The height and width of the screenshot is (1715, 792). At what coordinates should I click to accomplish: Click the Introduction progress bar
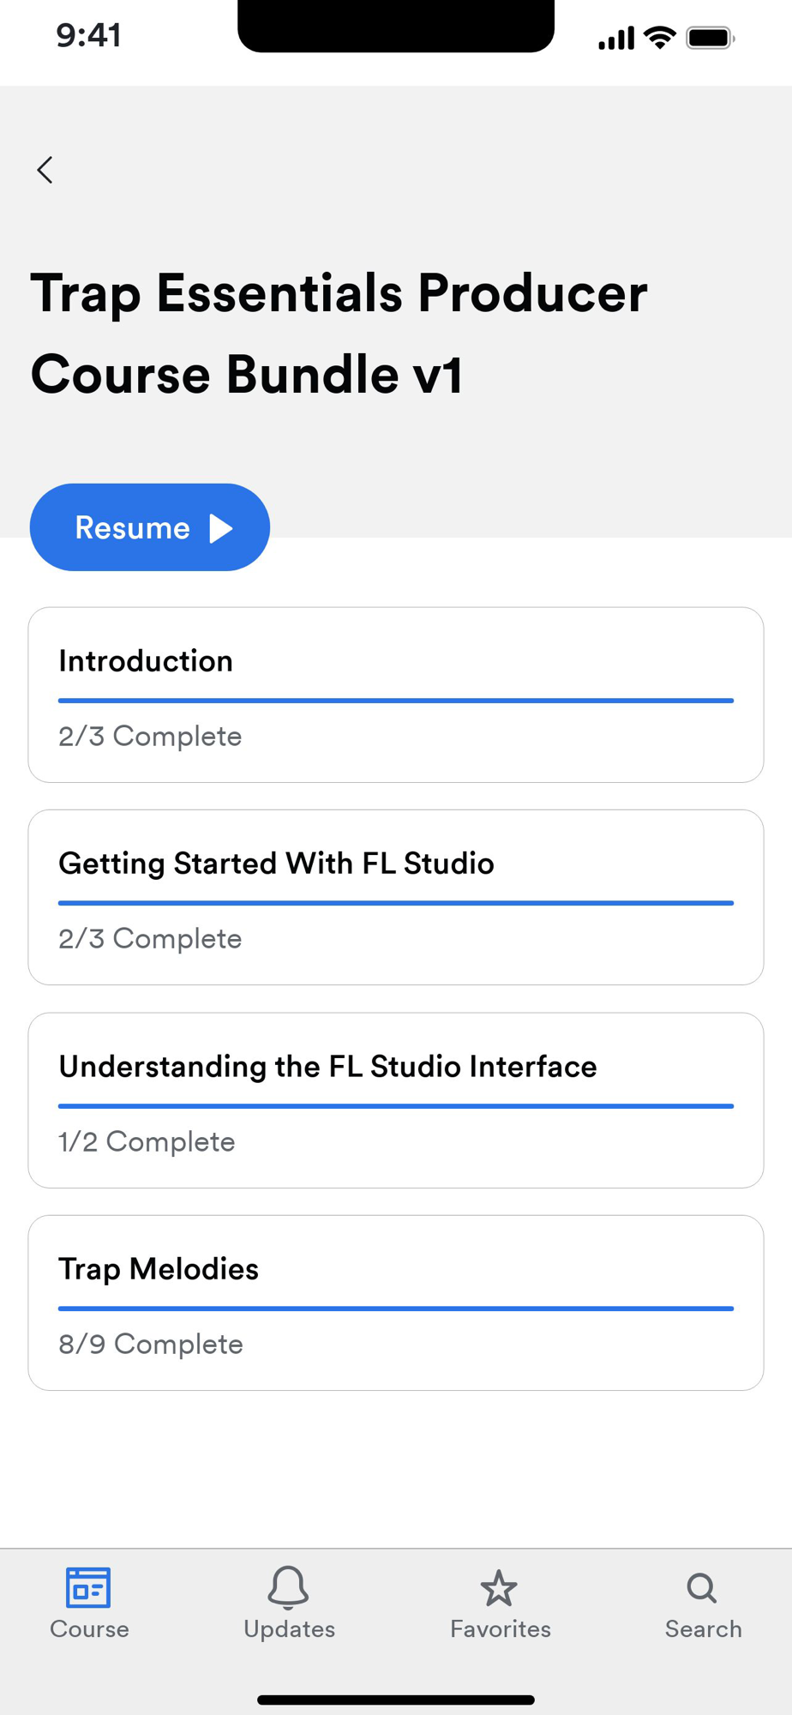(x=396, y=701)
